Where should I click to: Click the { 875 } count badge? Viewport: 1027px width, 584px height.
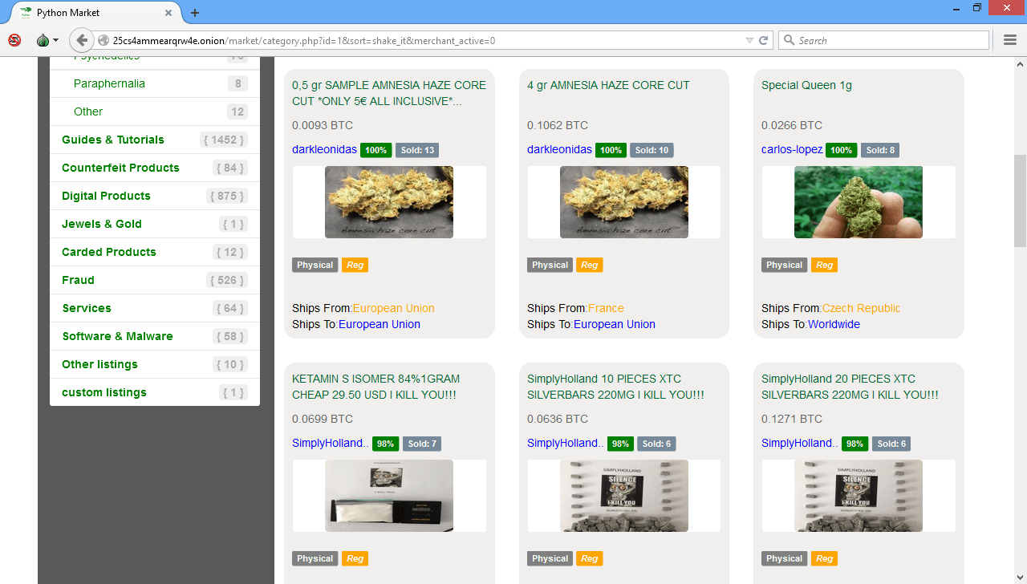click(x=227, y=196)
